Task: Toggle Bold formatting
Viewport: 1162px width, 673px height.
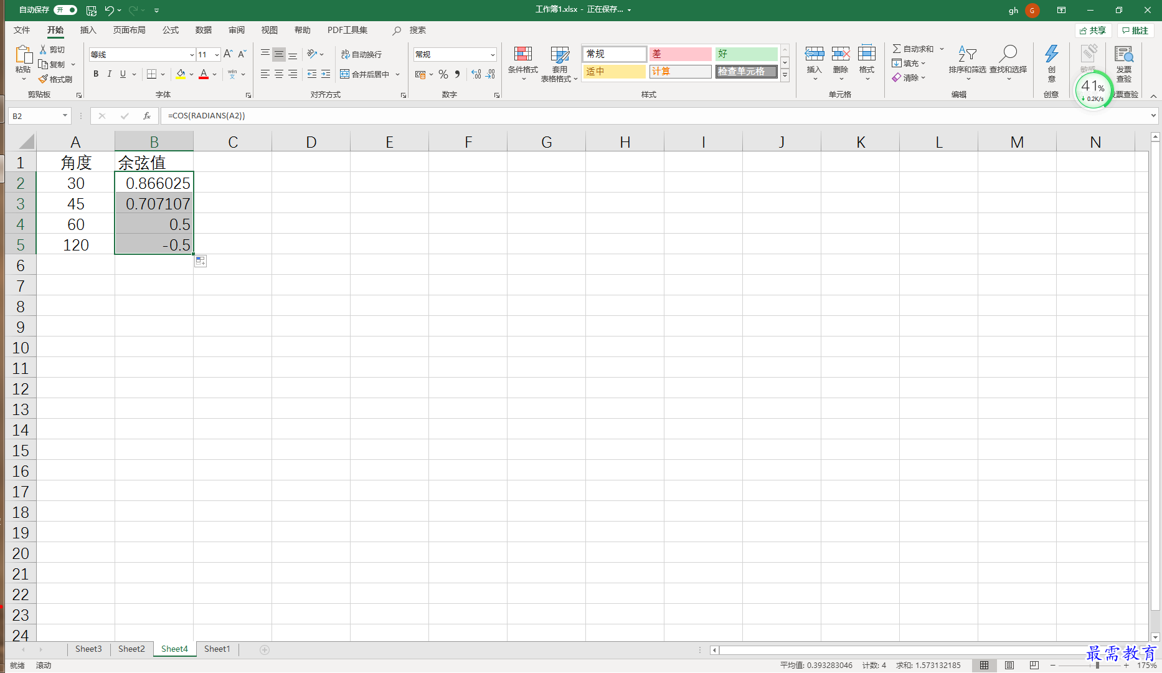Action: click(x=96, y=74)
